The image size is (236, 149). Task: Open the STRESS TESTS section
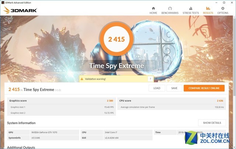[191, 10]
